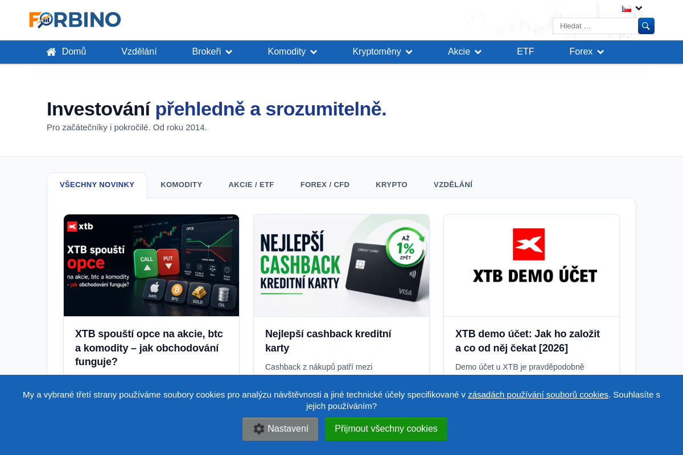Screen dimensions: 683x455
Task: Expand the Kryptoměny dropdown chevron
Action: pos(409,52)
